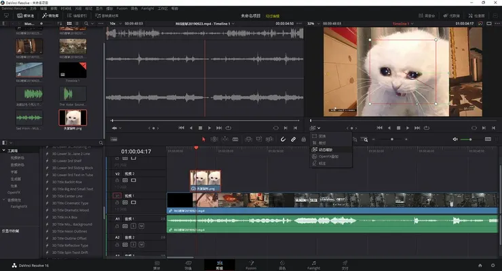Switch media pool to thumbnail grid view
The image size is (502, 271).
click(x=69, y=24)
